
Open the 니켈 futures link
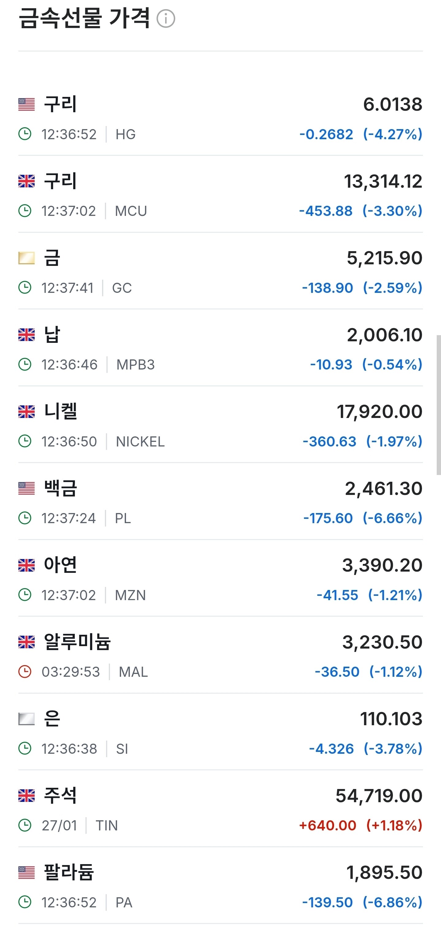tap(60, 411)
